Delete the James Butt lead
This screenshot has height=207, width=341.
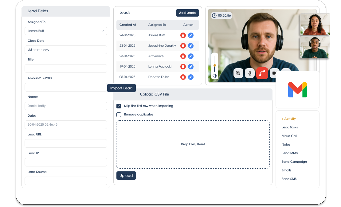tap(183, 35)
